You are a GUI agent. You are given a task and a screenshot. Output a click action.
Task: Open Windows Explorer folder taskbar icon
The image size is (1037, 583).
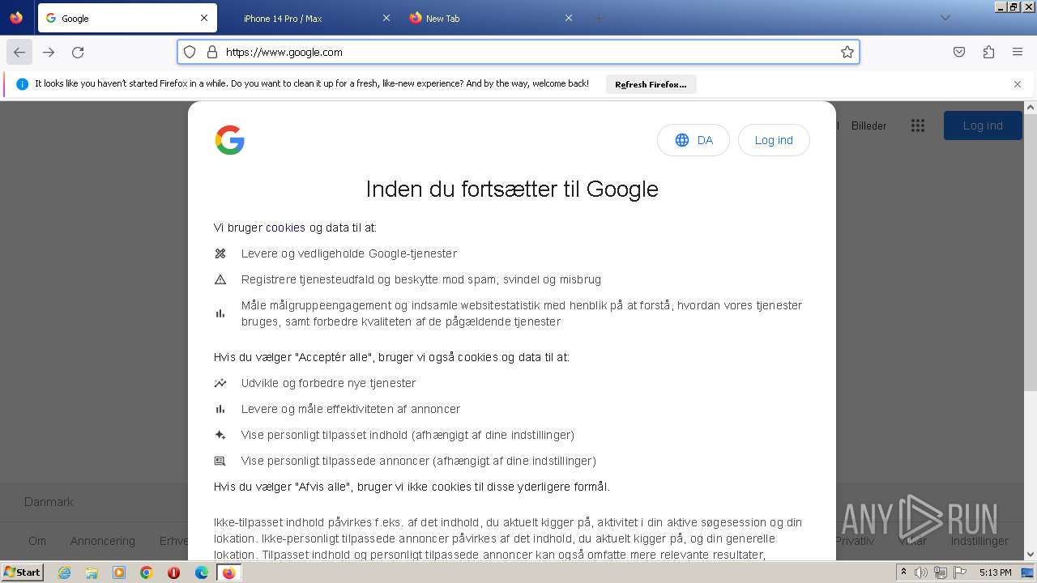tap(92, 572)
